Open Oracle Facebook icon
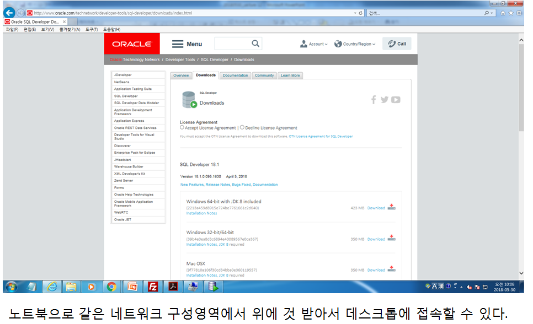 point(374,100)
